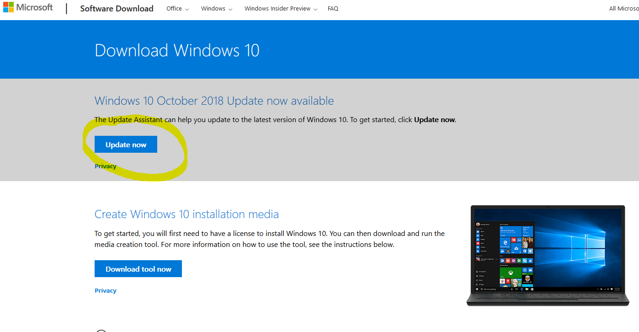Click the highlighted Update now button

pyautogui.click(x=126, y=144)
